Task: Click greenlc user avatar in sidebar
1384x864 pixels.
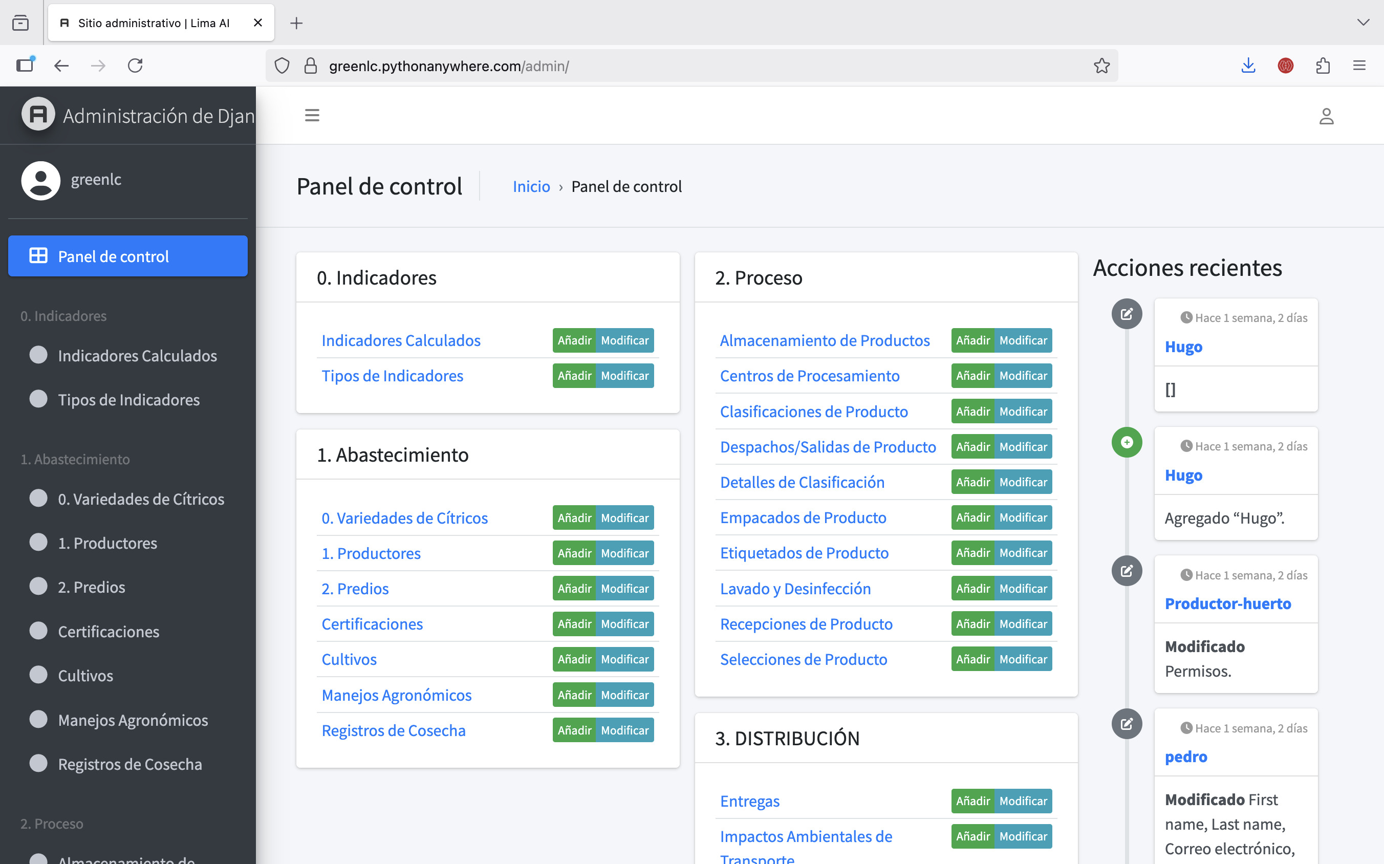Action: point(40,180)
